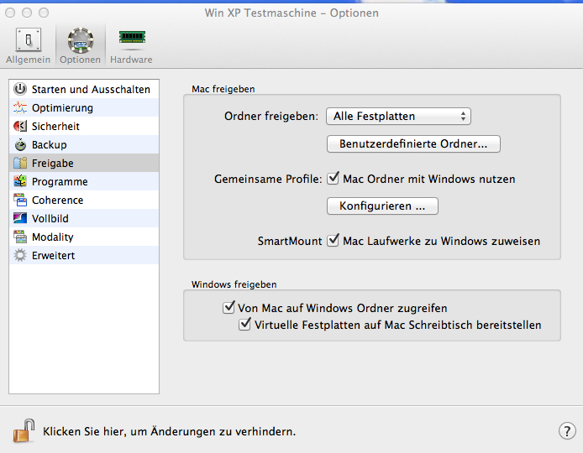Select the Programme icon in sidebar
583x453 pixels.
[20, 181]
